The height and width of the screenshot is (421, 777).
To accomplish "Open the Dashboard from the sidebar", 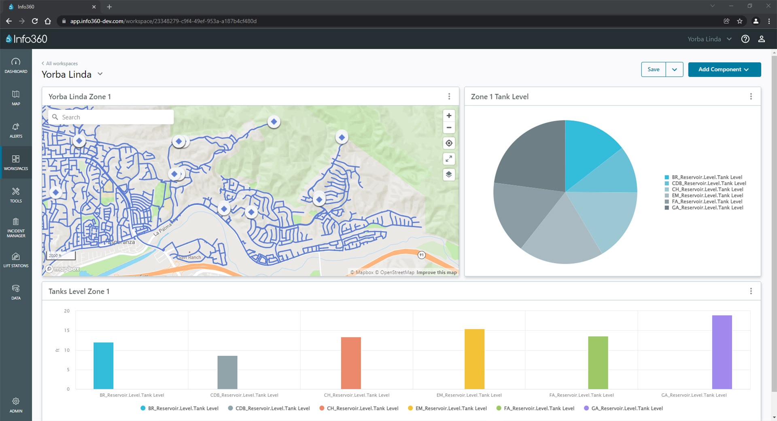I will coord(16,66).
